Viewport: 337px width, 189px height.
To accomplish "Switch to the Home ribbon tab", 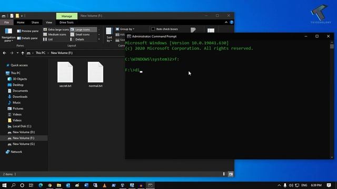I will (x=21, y=22).
